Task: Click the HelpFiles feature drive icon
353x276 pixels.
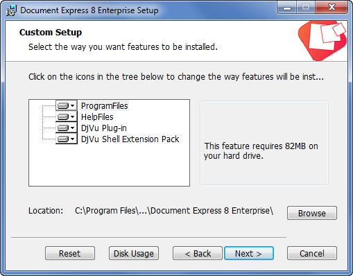Action: point(63,117)
